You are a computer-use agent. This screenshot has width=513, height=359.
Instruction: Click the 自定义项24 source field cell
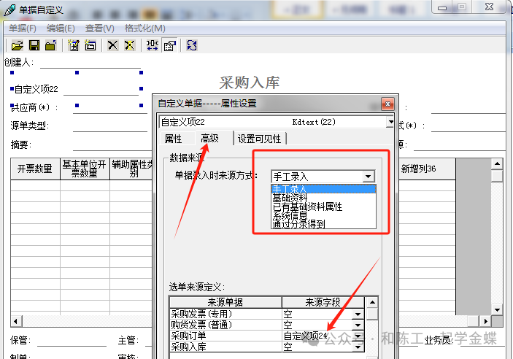(317, 336)
